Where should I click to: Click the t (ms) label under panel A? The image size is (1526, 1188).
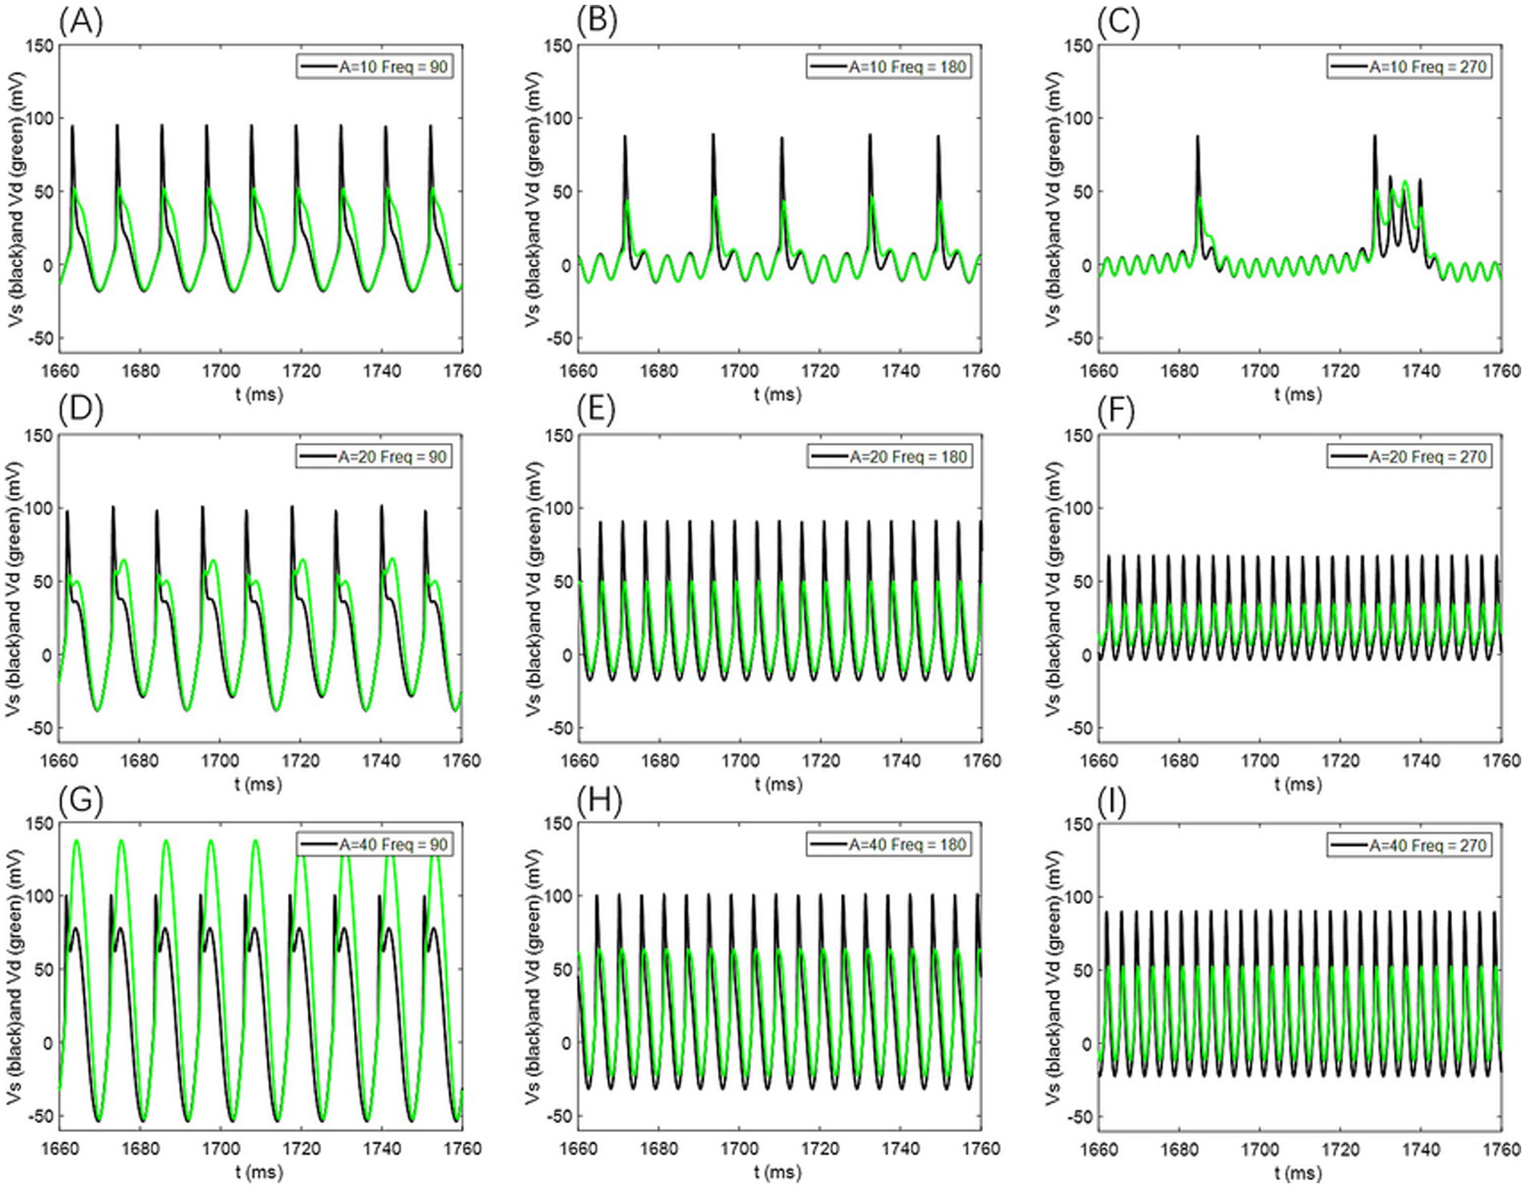tap(259, 394)
